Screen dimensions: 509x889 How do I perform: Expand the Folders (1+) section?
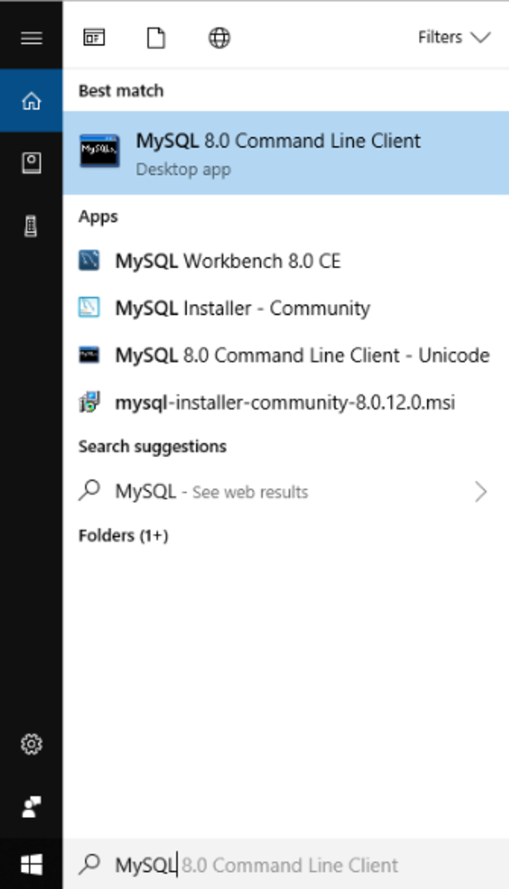click(x=124, y=536)
